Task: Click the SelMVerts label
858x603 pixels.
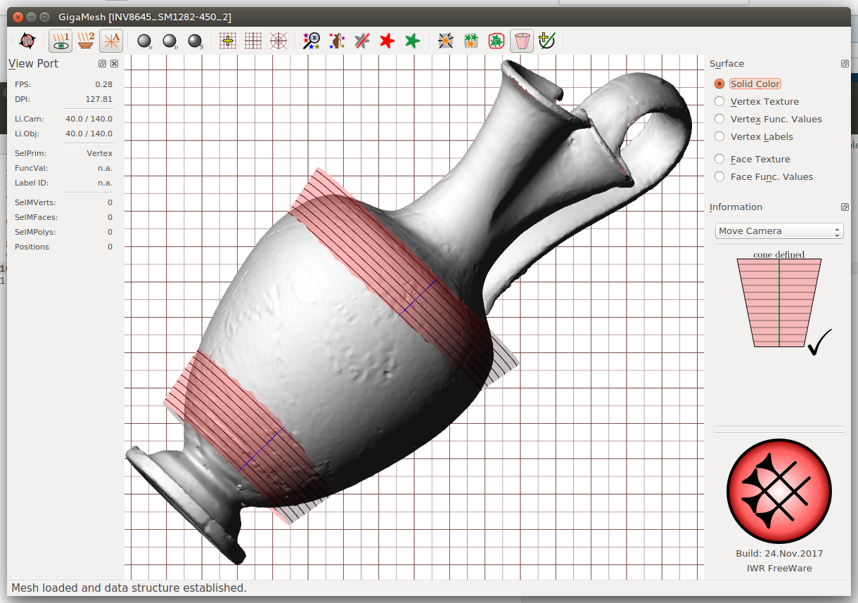Action: (36, 202)
